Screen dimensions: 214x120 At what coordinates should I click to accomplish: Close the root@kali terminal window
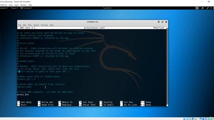(166, 22)
